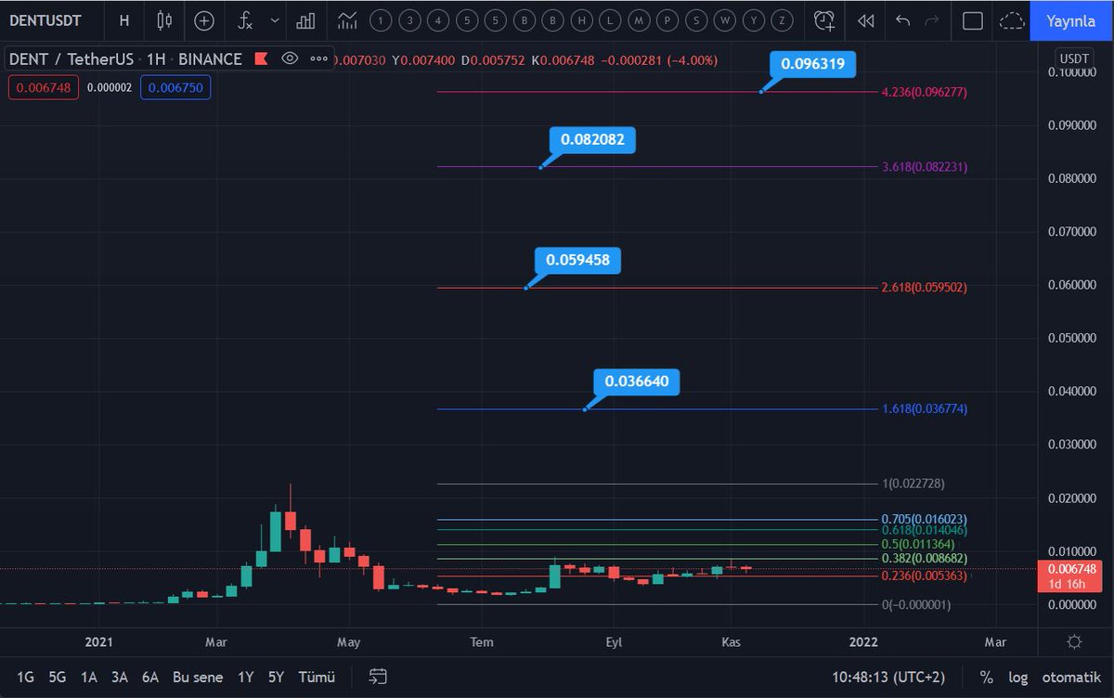Viewport: 1114px width, 698px height.
Task: Click the compare/add symbol plus icon
Action: [203, 20]
